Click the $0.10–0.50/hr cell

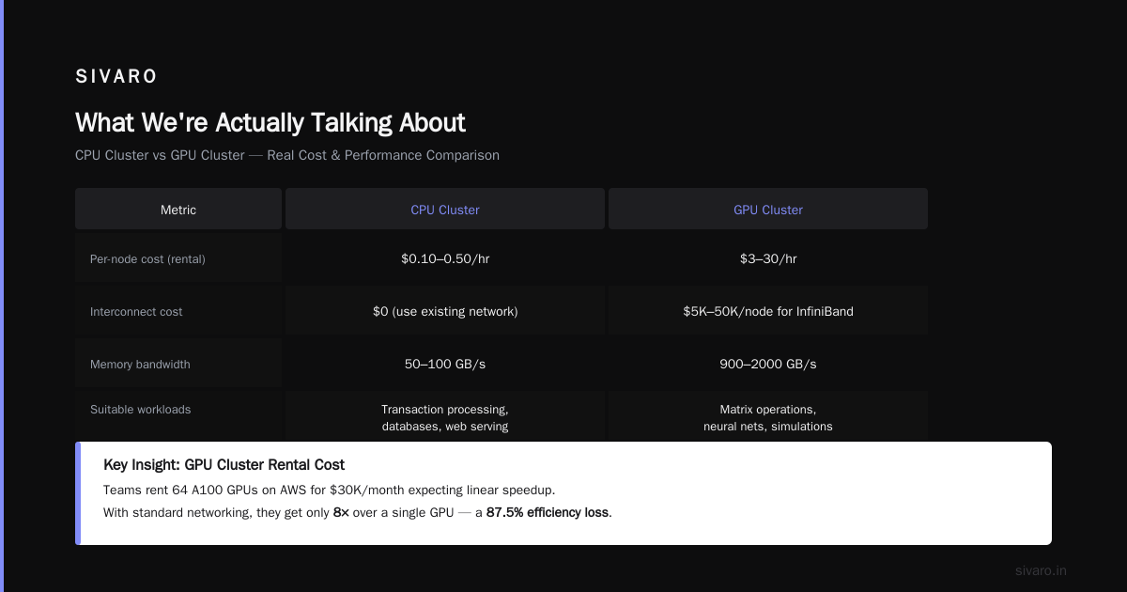tap(445, 258)
